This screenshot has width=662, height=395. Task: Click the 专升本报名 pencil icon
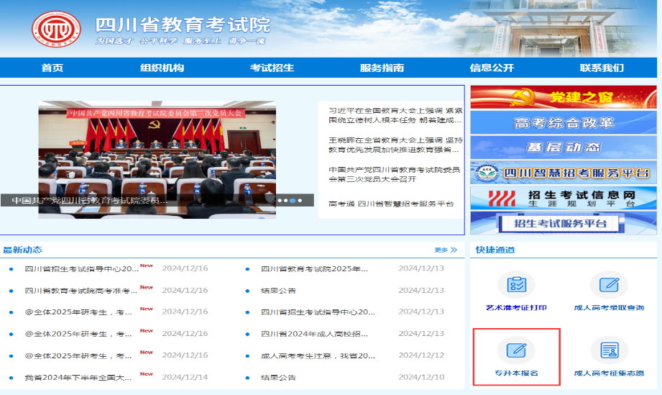[516, 350]
